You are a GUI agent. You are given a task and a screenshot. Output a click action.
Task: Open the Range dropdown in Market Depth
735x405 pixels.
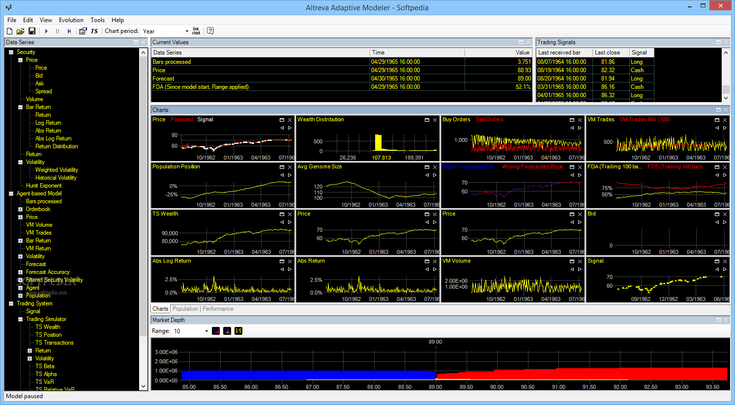click(206, 331)
